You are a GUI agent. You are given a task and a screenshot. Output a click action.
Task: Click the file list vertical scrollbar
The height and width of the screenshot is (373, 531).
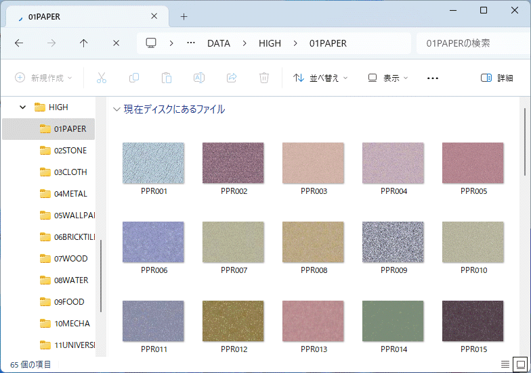[524, 142]
